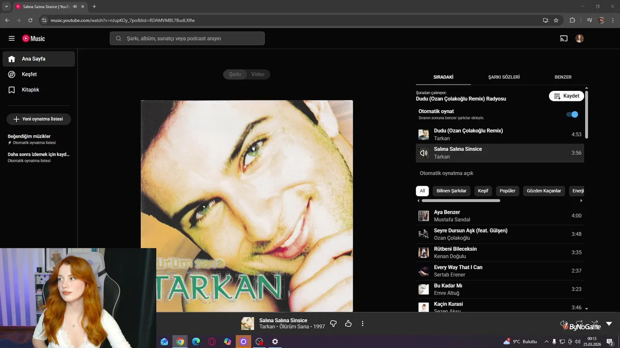Dislike the song Salına Salına Sinsice
This screenshot has width=620, height=348.
[333, 323]
